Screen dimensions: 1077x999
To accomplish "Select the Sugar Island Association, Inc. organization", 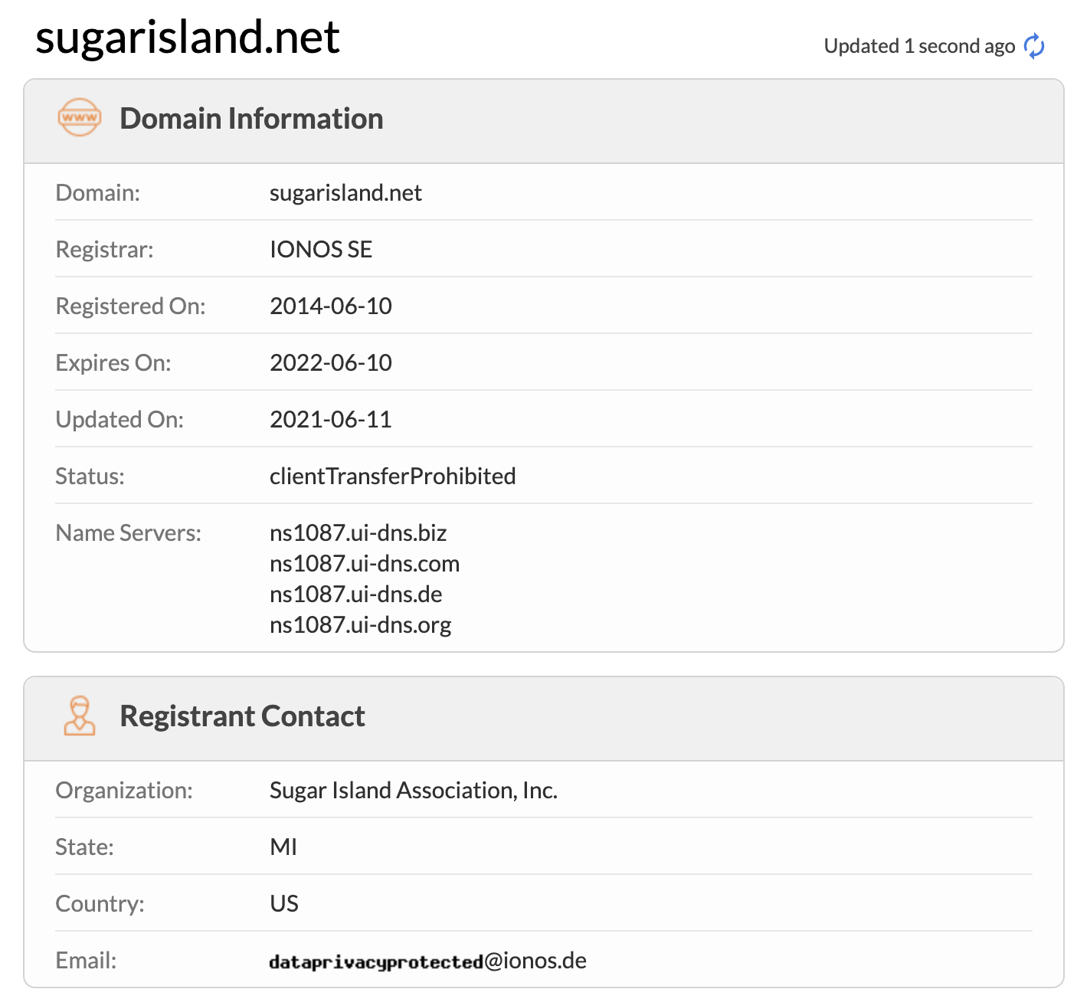I will click(x=414, y=790).
